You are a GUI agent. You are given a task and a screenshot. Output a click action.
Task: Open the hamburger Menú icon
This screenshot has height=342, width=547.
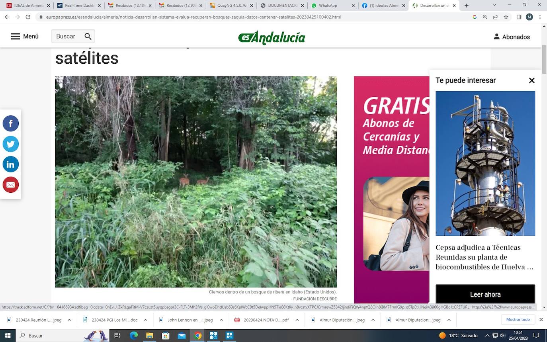16,37
